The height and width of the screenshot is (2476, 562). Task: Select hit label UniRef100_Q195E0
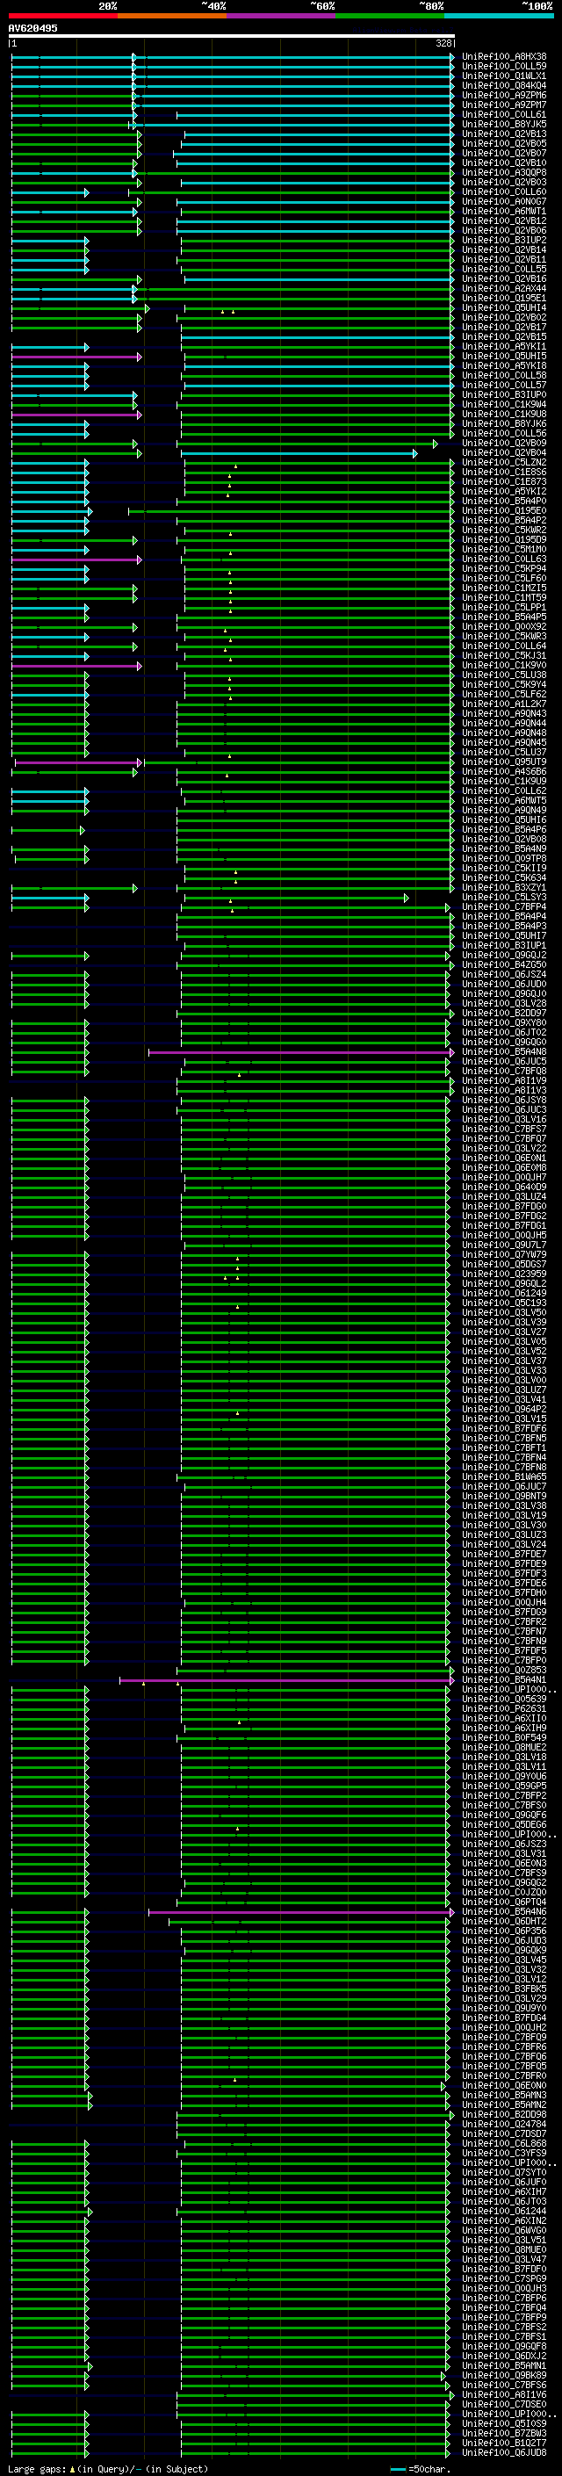click(504, 511)
